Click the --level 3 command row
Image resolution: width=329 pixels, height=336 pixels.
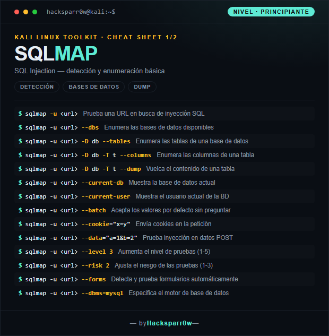click(x=164, y=252)
